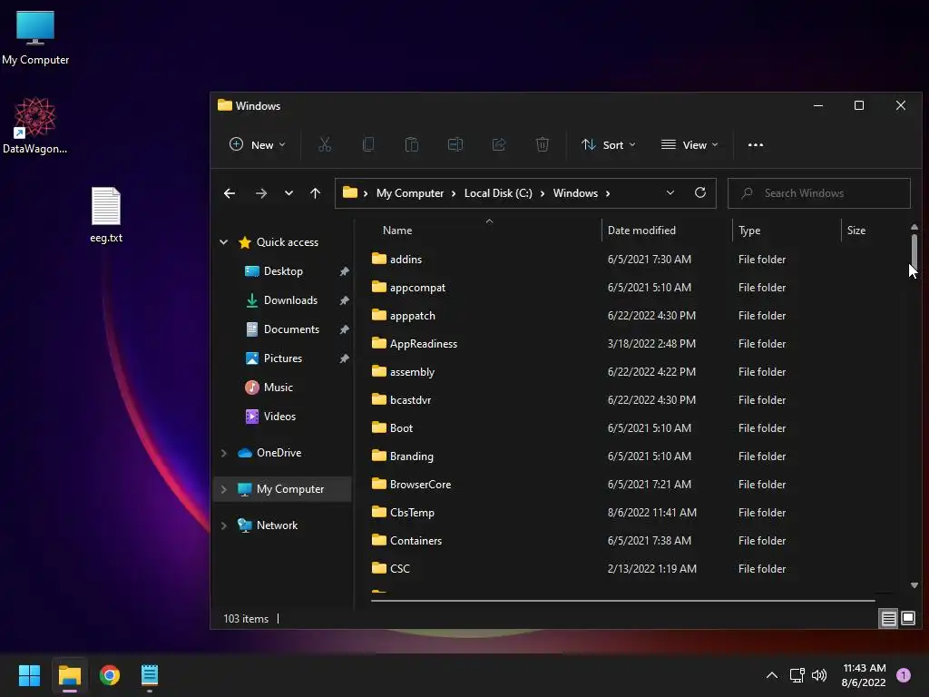The height and width of the screenshot is (697, 929).
Task: Go up one folder level arrow
Action: click(315, 193)
